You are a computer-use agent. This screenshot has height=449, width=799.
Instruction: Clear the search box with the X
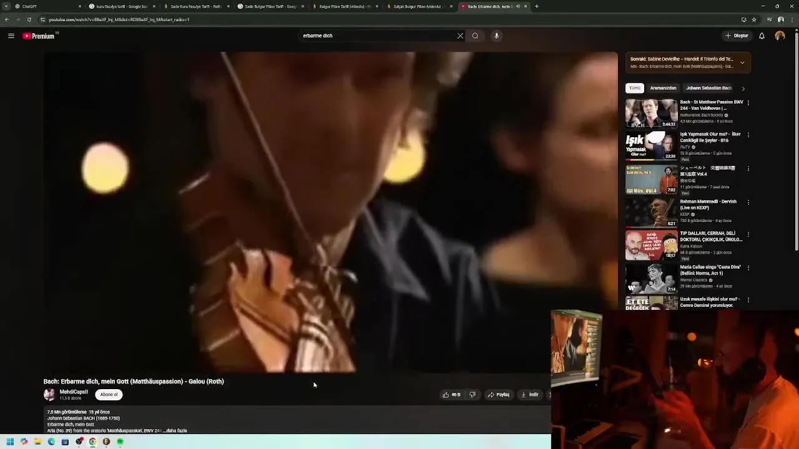coord(460,36)
